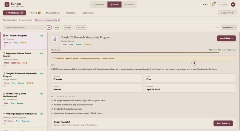Open the My Matches tab
This screenshot has height=131, width=240.
pyautogui.click(x=14, y=13)
